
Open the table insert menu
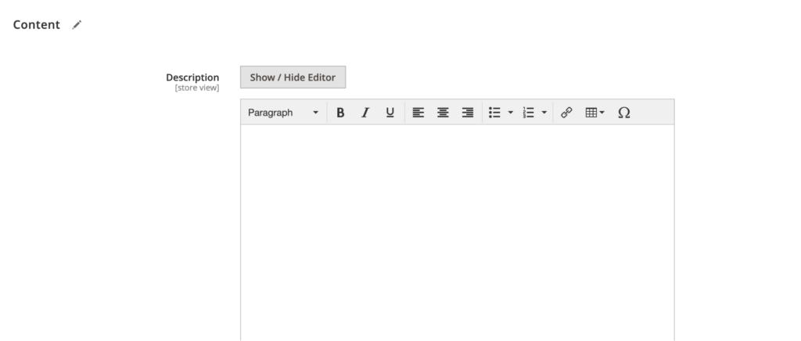point(594,113)
